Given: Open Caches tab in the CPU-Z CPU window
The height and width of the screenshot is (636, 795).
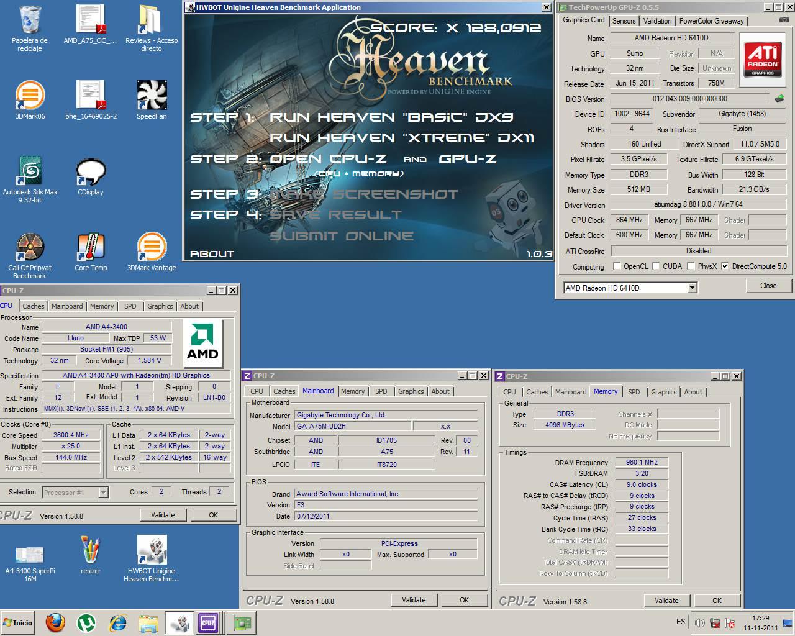Looking at the screenshot, I should point(34,306).
